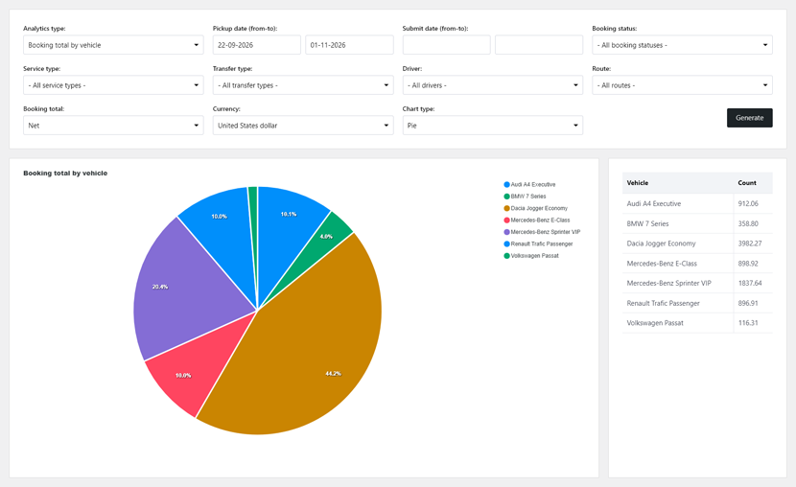The width and height of the screenshot is (796, 487).
Task: Toggle Volkswagen Passat legend entry
Action: 531,256
